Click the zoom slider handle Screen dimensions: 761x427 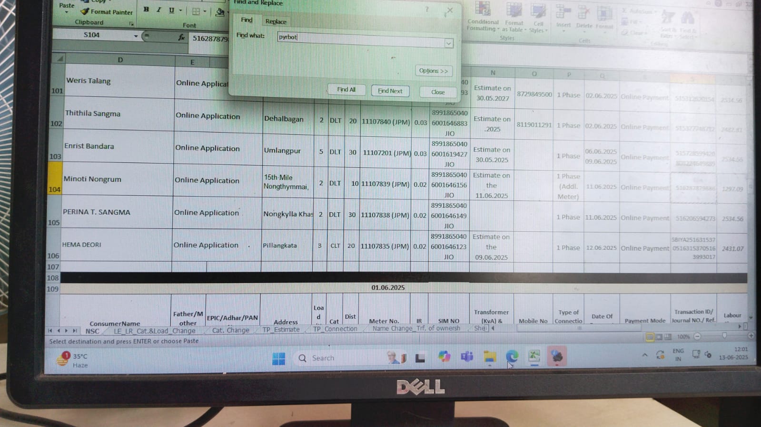coord(724,336)
